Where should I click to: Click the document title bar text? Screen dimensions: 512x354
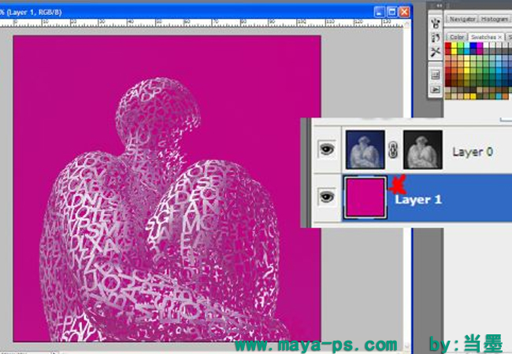(31, 13)
